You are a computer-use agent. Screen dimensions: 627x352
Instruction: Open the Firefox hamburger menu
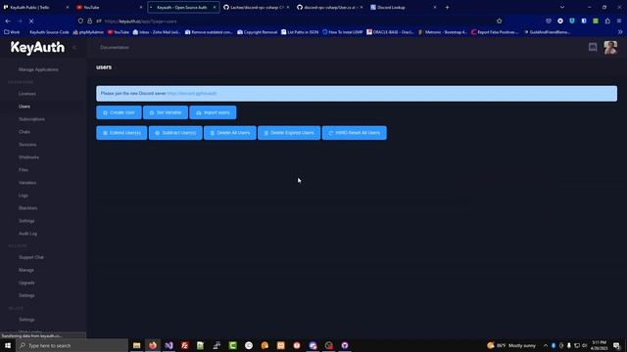[x=619, y=22]
